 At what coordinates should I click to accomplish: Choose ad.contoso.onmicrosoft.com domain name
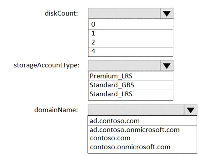pyautogui.click(x=142, y=130)
